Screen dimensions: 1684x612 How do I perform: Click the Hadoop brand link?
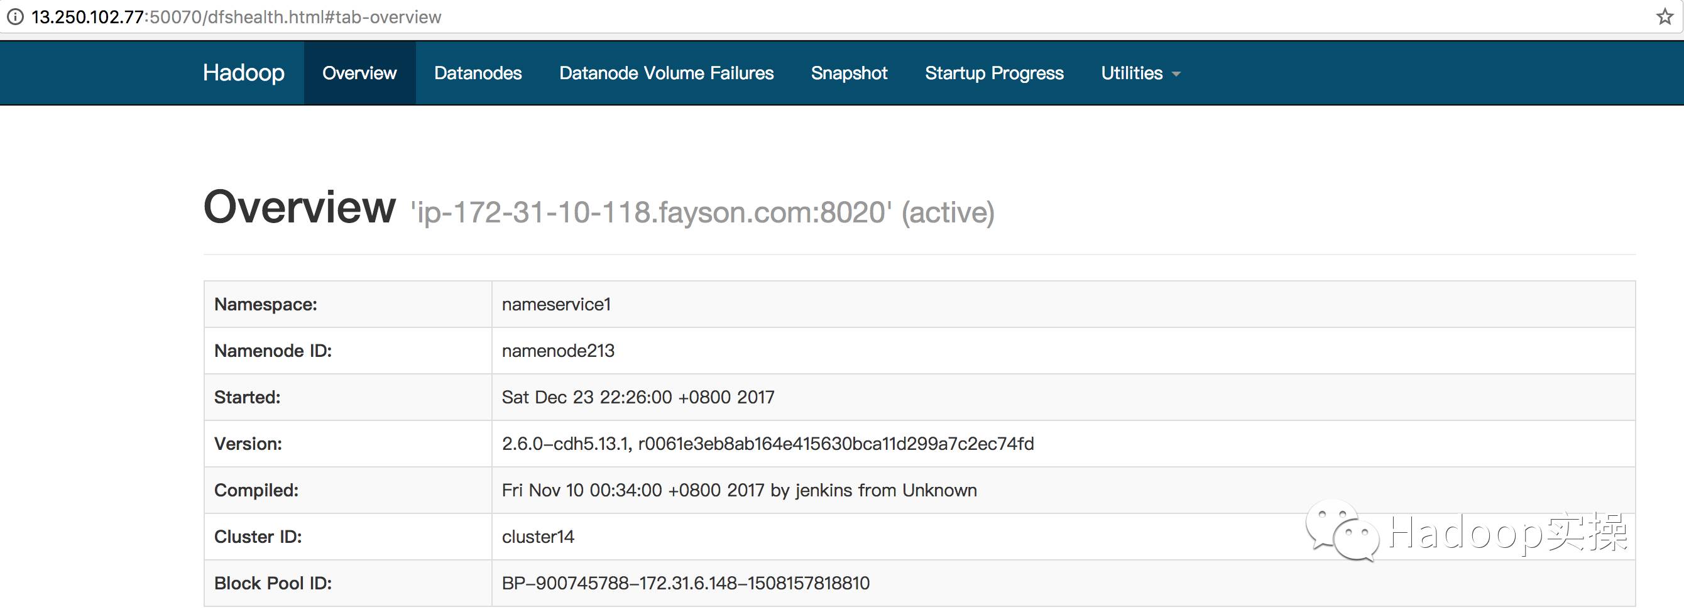[x=243, y=73]
